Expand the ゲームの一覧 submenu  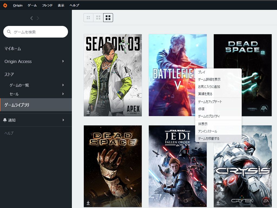pos(63,85)
